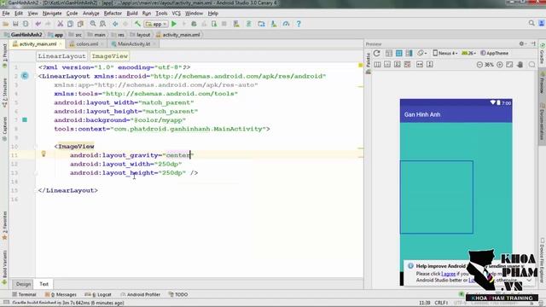Open the AppTheme selector
Screen dimensions: 546x307
(494, 53)
